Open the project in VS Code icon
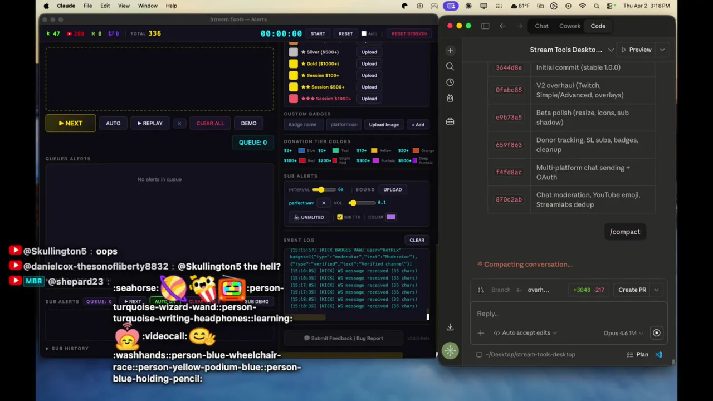 [x=659, y=355]
